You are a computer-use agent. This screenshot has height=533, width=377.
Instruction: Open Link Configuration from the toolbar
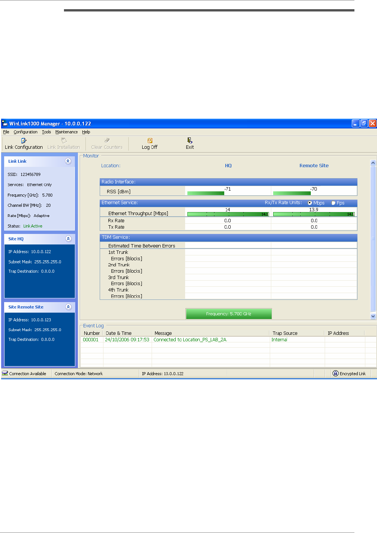[x=24, y=144]
